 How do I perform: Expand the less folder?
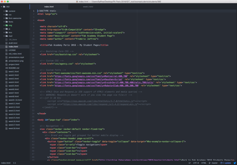coord(4,32)
